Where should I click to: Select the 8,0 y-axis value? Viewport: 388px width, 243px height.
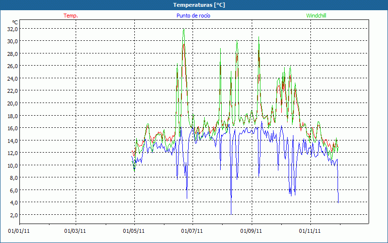click(x=14, y=178)
